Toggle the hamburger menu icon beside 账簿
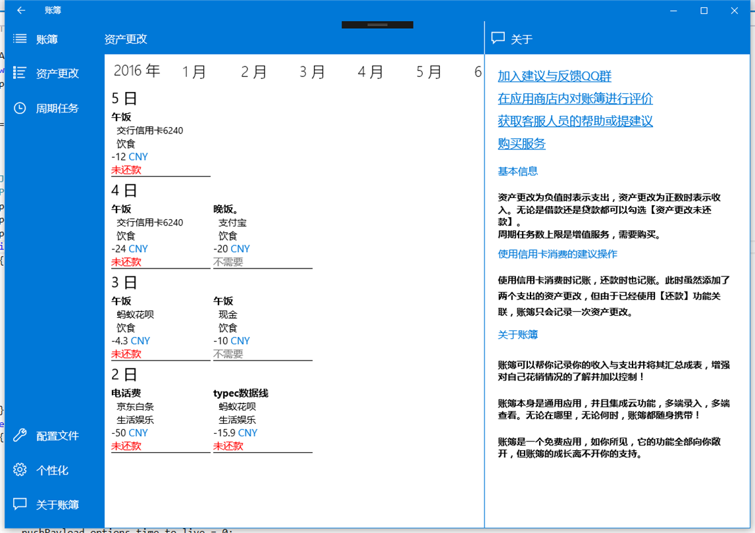 20,39
